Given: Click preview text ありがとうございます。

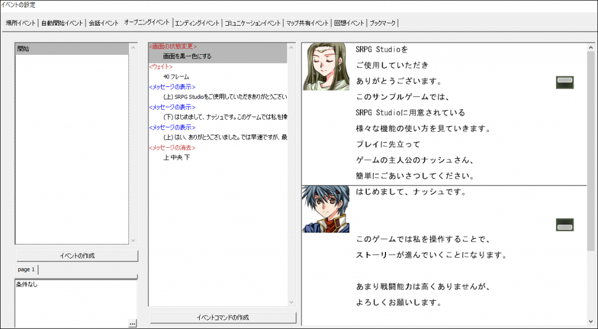Looking at the screenshot, I should point(398,82).
